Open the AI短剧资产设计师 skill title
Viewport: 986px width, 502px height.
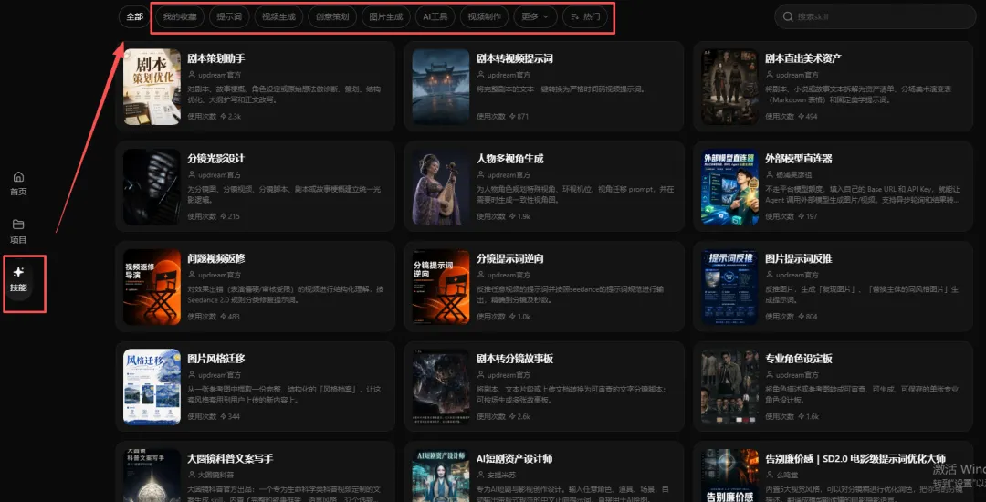point(514,459)
